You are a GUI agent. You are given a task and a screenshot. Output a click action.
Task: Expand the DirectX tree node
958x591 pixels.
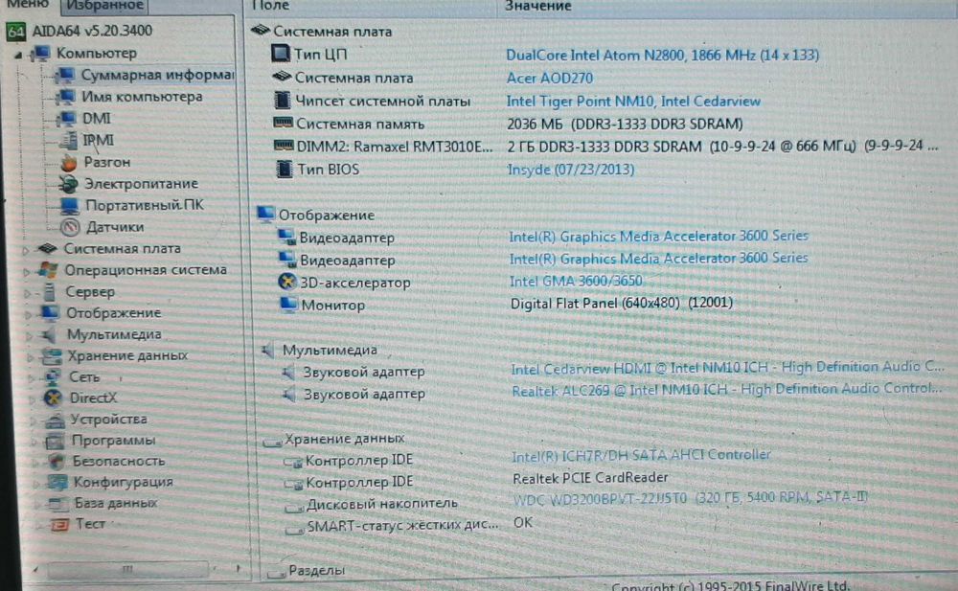[33, 400]
